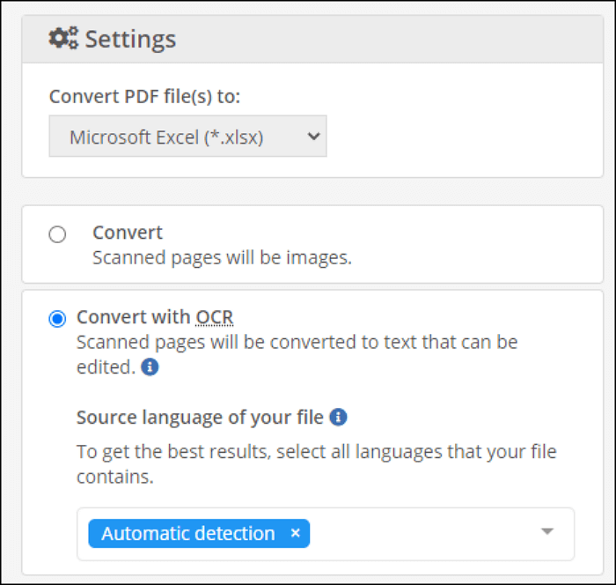This screenshot has width=616, height=585.
Task: Click the Settings gears icon
Action: tap(62, 38)
